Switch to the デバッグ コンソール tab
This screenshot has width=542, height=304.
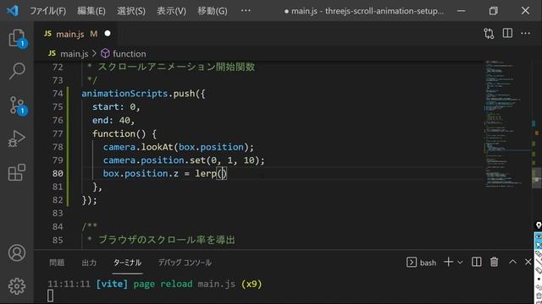pyautogui.click(x=185, y=263)
